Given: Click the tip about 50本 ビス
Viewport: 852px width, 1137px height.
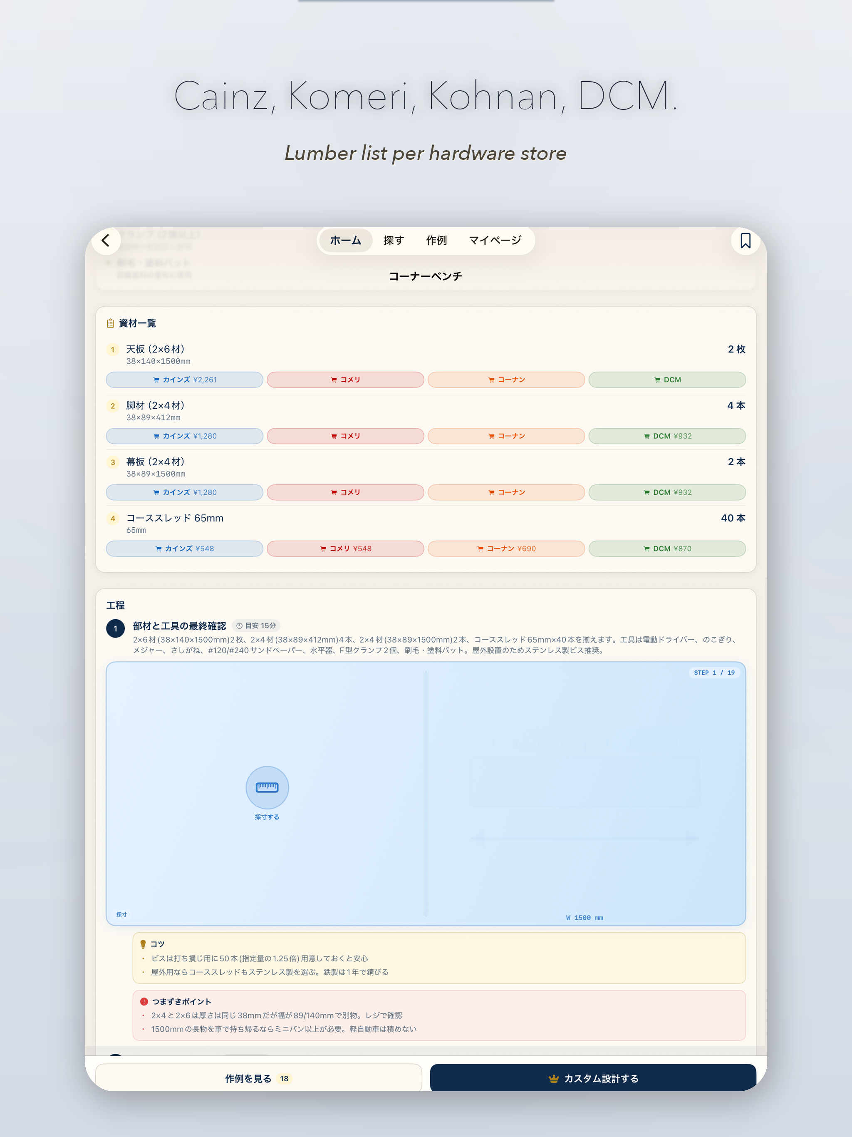Looking at the screenshot, I should 260,958.
